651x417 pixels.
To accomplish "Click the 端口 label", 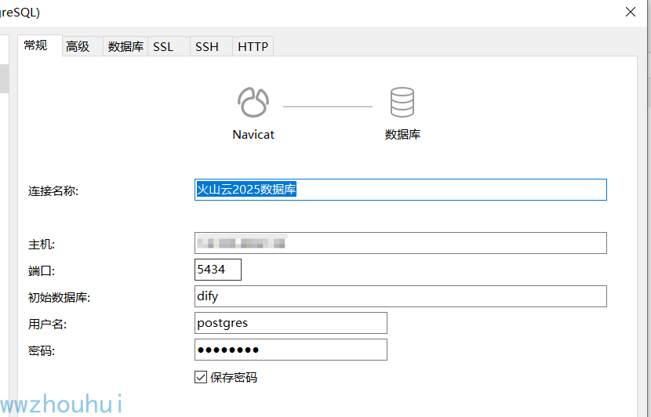I will (42, 271).
